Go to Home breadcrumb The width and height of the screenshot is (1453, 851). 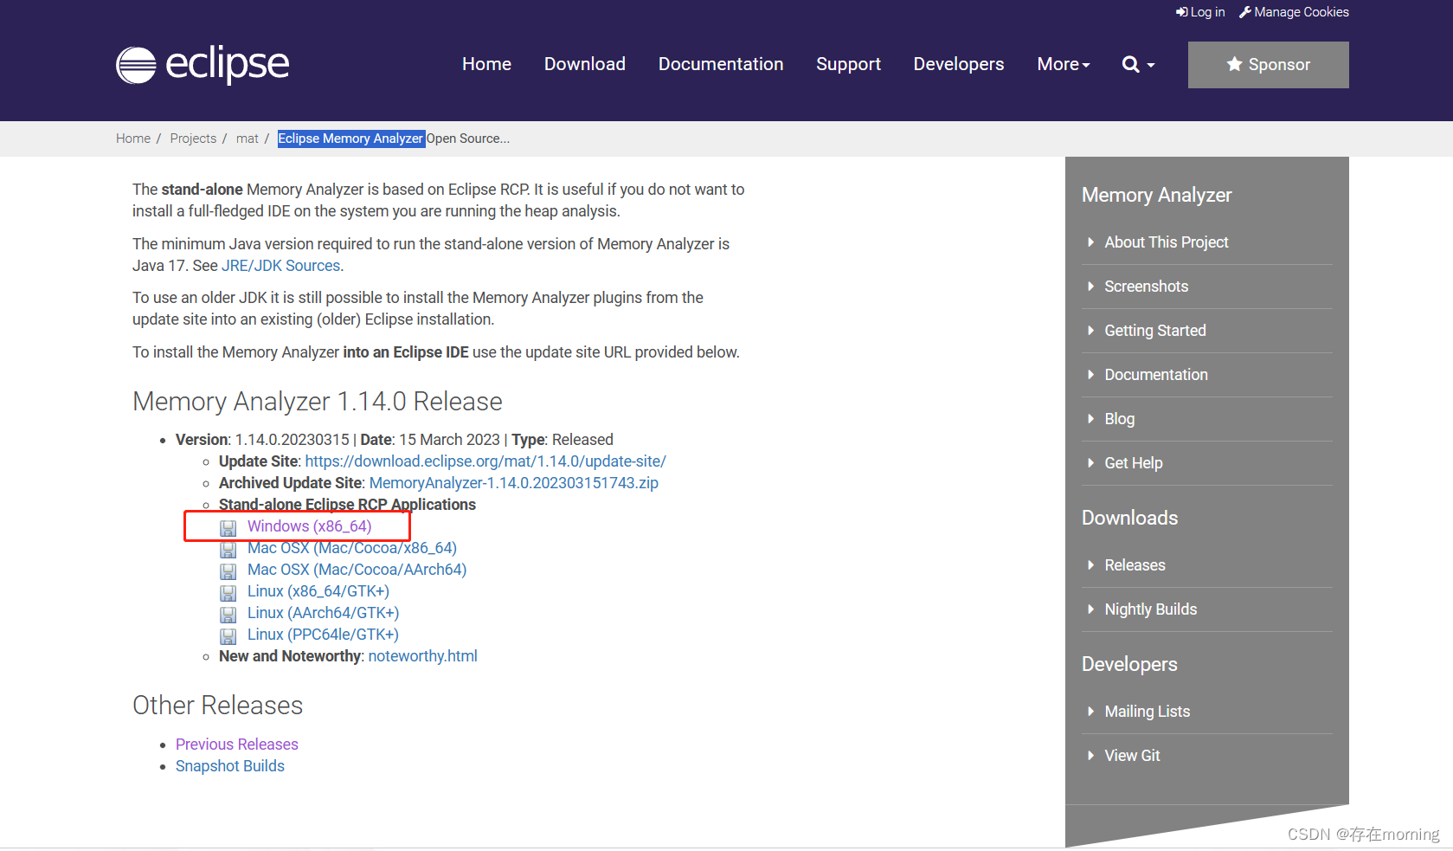(x=133, y=139)
